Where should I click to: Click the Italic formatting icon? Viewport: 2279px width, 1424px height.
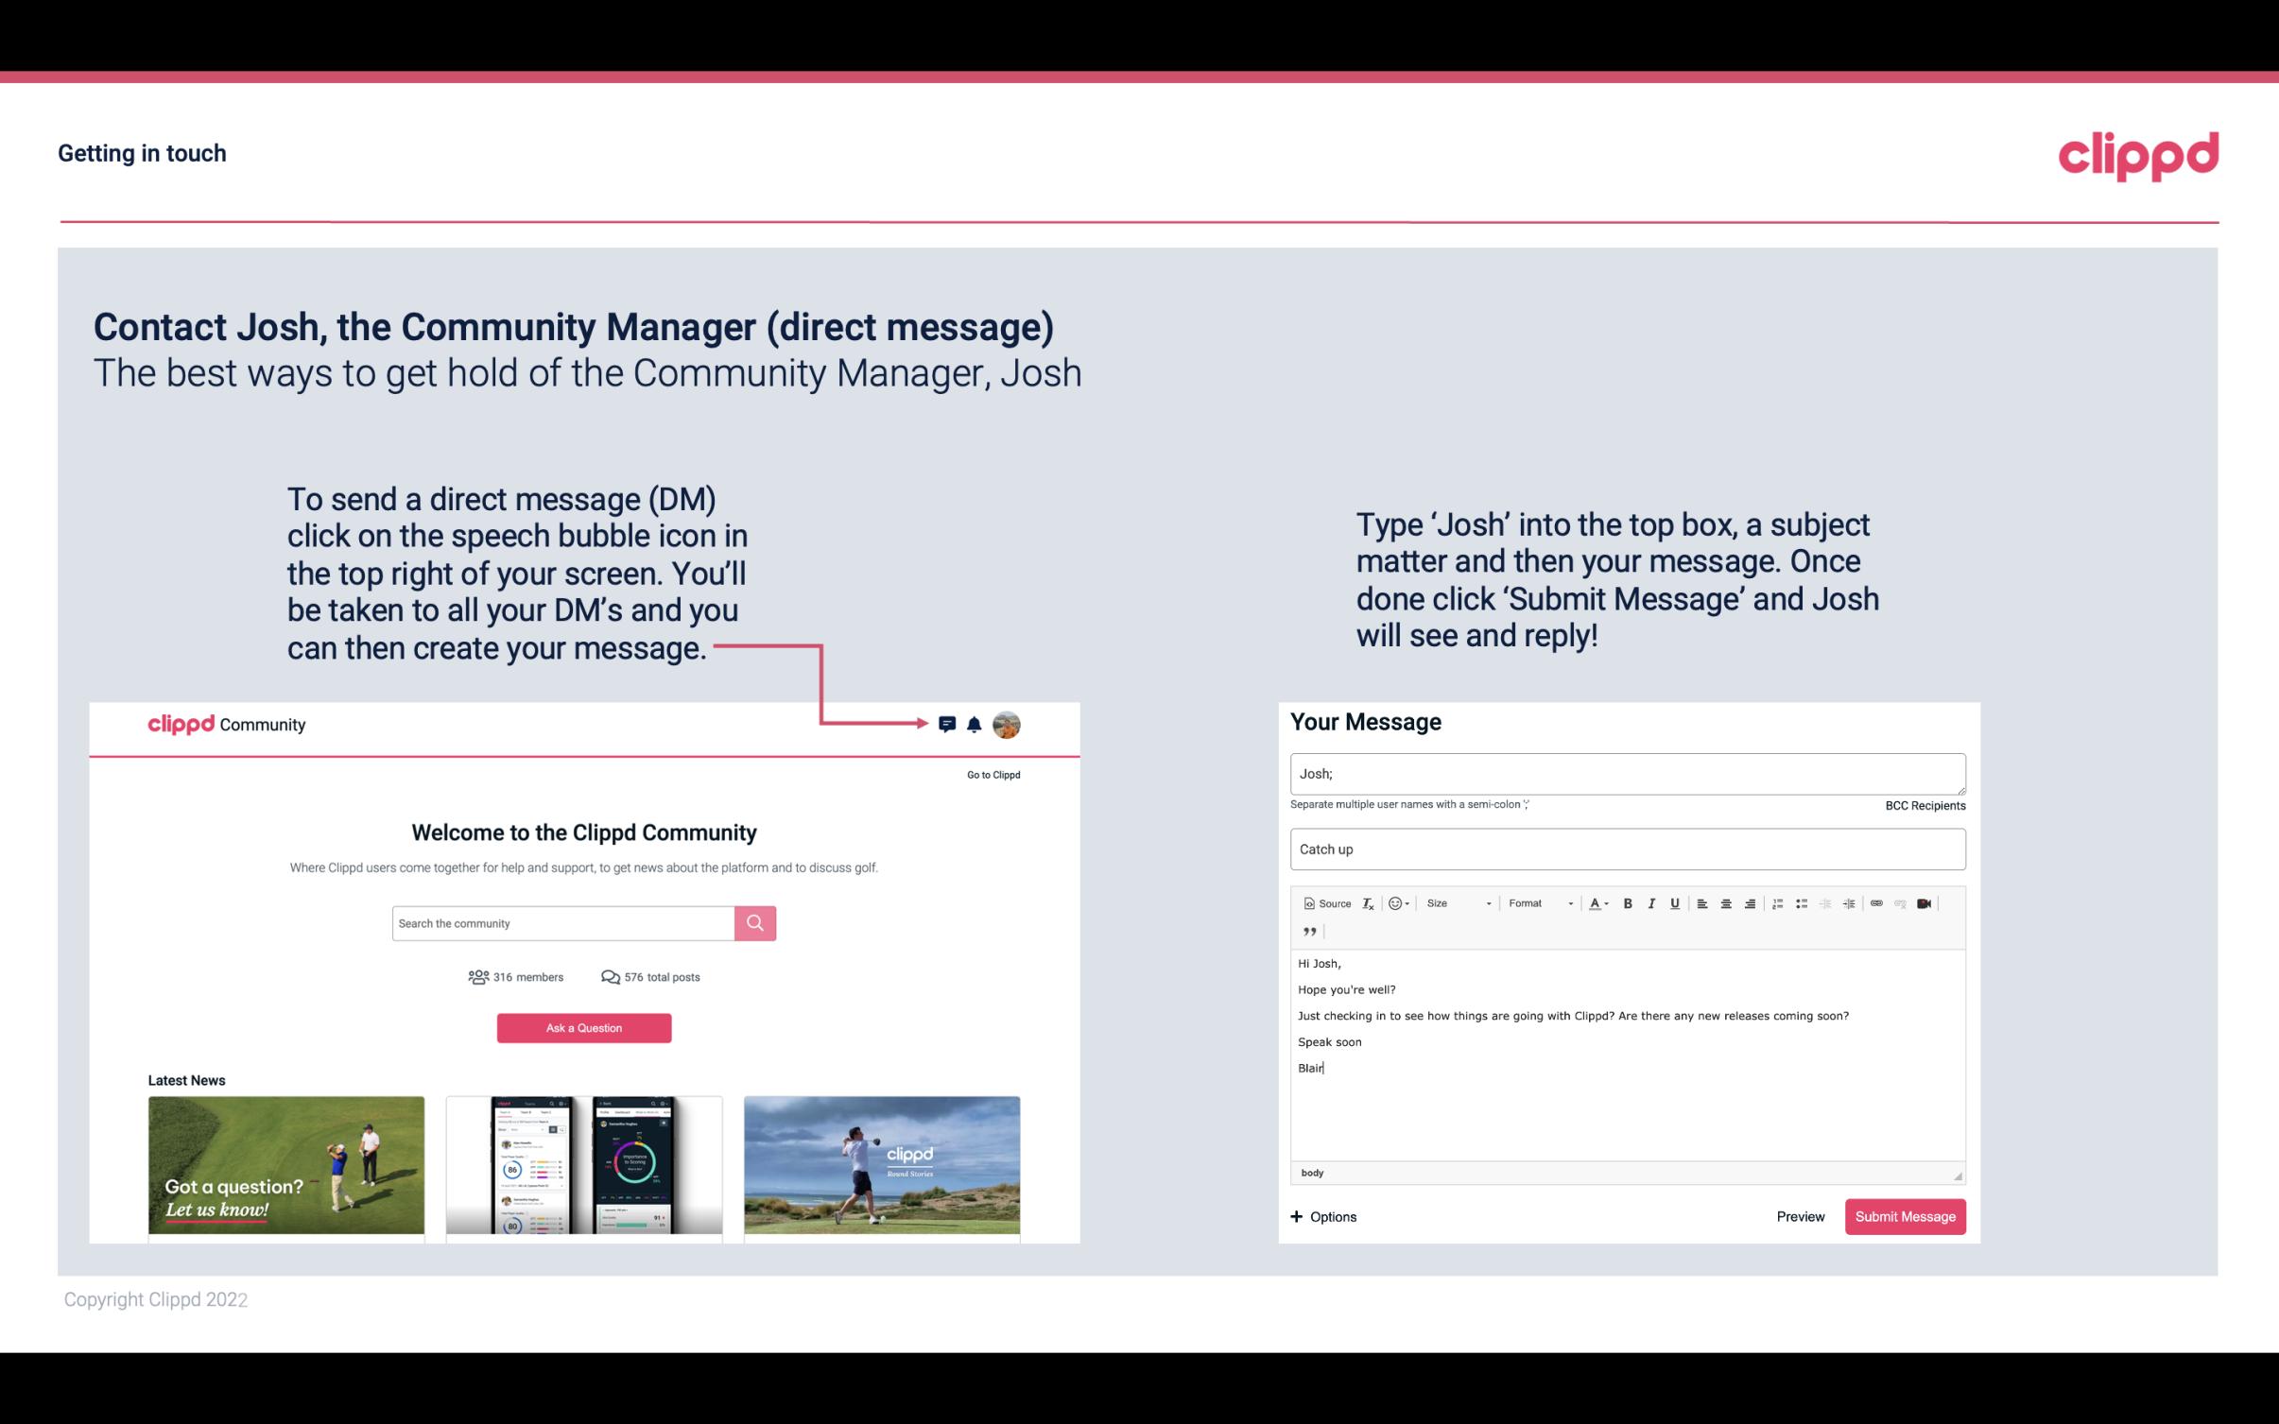pos(1652,902)
